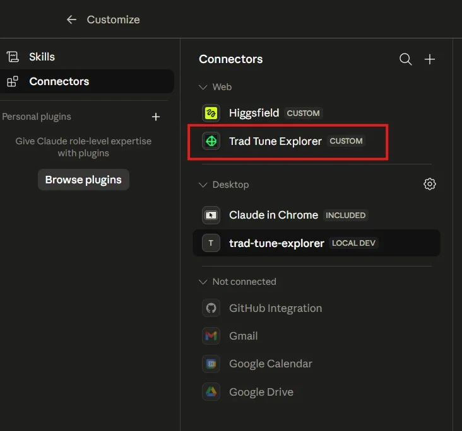This screenshot has width=462, height=431.
Task: Click the LOCAL DEV badge
Action: (353, 243)
